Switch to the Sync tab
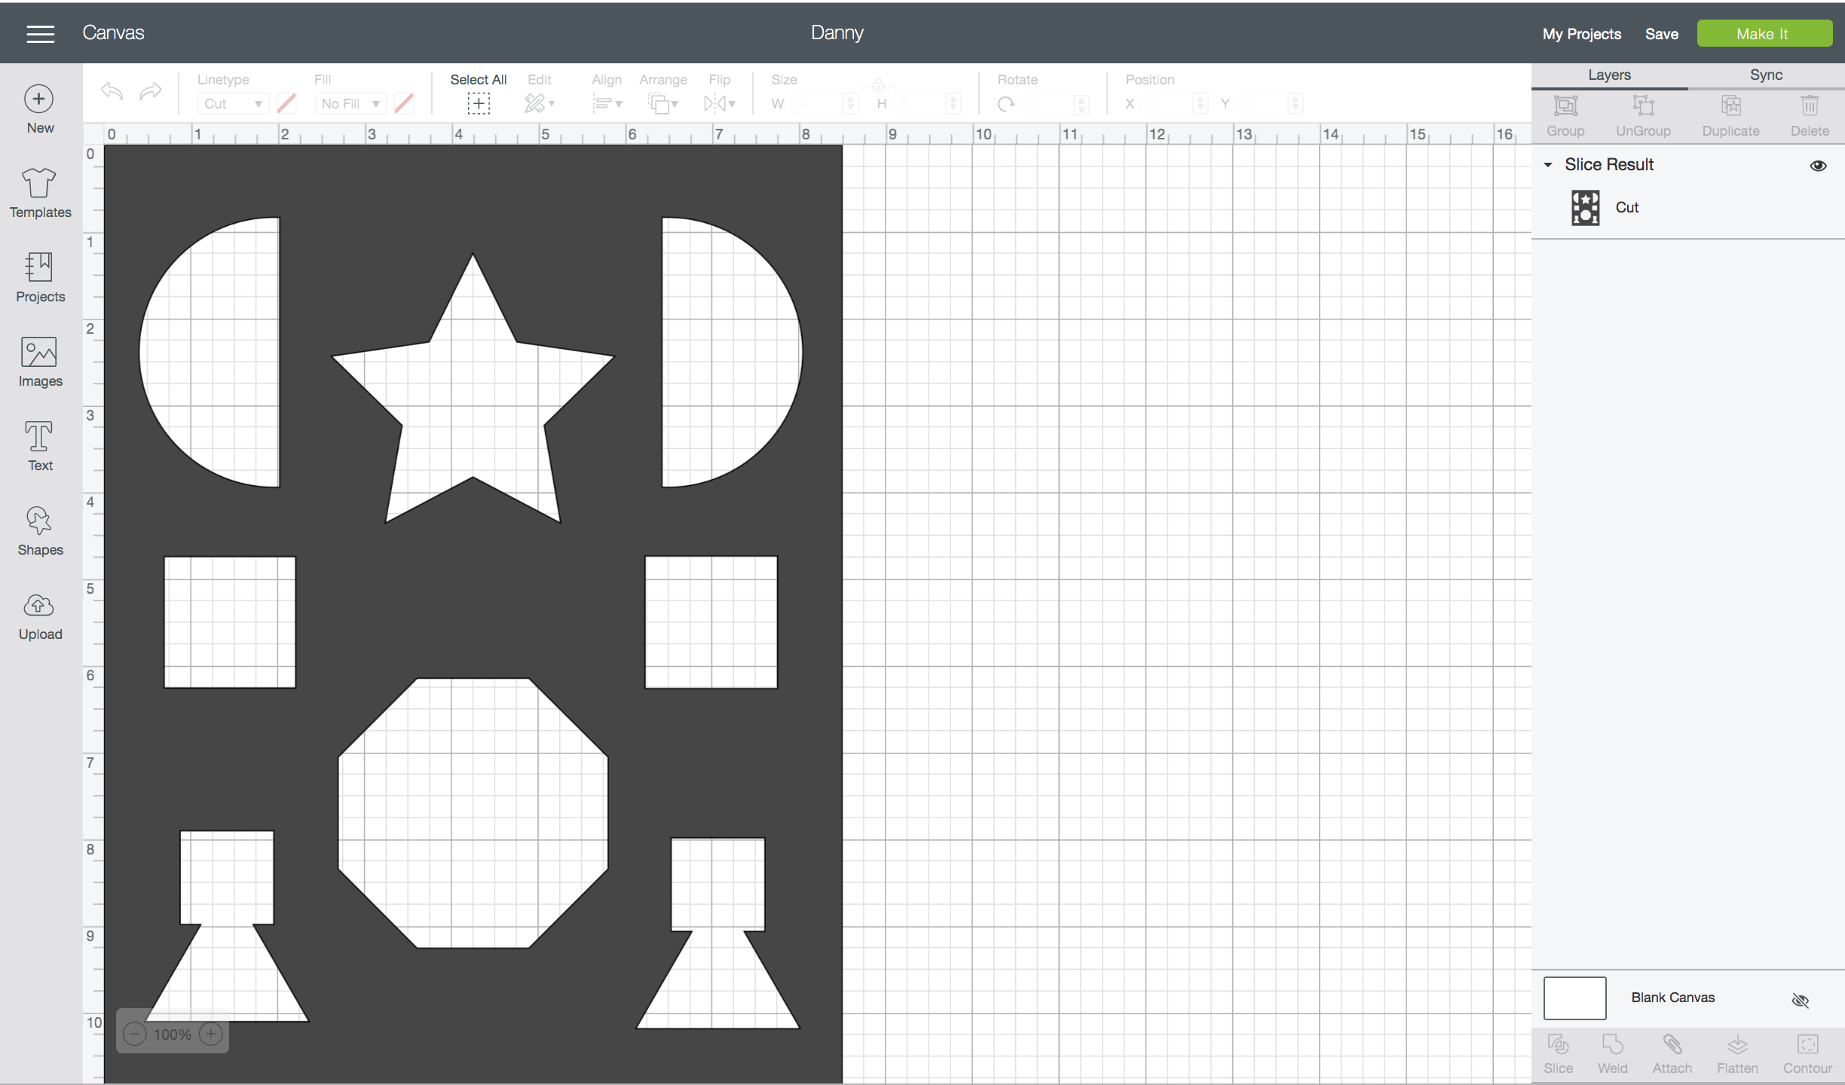 [x=1765, y=75]
